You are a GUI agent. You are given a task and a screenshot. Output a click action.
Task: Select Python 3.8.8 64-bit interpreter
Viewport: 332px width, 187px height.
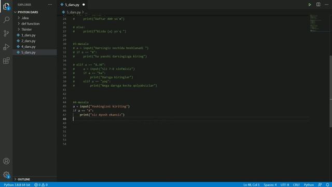tap(17, 185)
